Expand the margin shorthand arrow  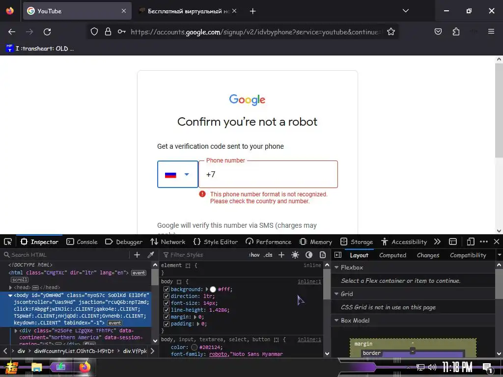[x=195, y=317]
